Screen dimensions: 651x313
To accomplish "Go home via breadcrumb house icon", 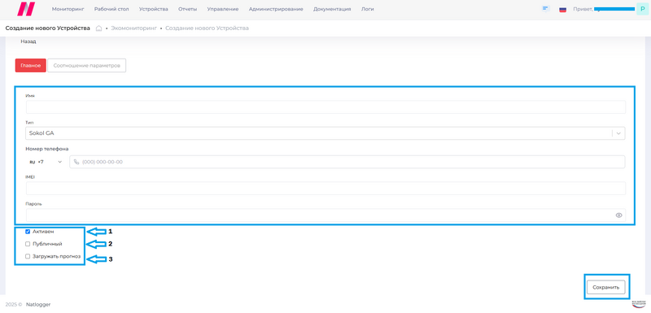I will (x=98, y=28).
